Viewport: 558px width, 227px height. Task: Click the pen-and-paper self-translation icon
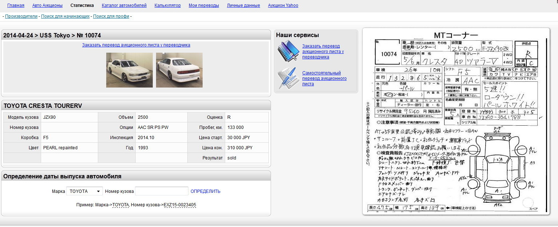288,78
